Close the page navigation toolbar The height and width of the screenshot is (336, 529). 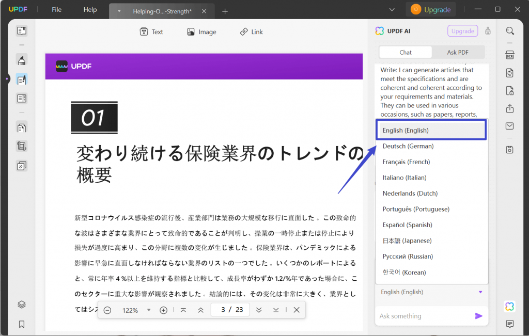(297, 310)
